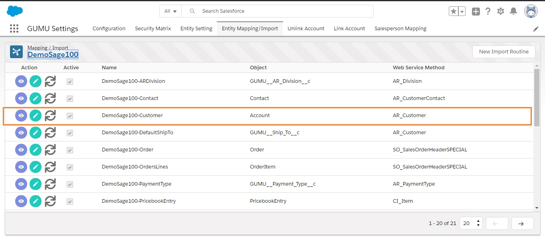Open the App Launcher grid icon
This screenshot has width=545, height=237.
pyautogui.click(x=14, y=28)
